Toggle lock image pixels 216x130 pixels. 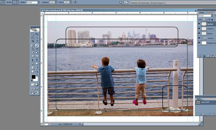207,19
